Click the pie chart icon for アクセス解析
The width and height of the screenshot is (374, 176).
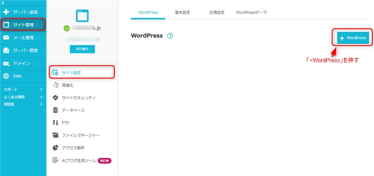coord(55,148)
